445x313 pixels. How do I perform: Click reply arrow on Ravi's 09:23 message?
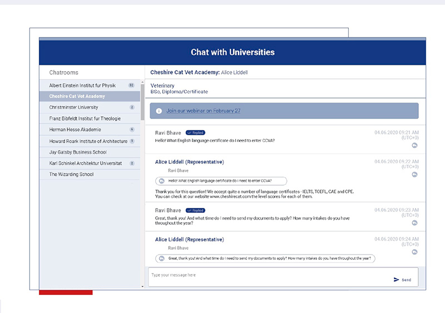(x=414, y=223)
